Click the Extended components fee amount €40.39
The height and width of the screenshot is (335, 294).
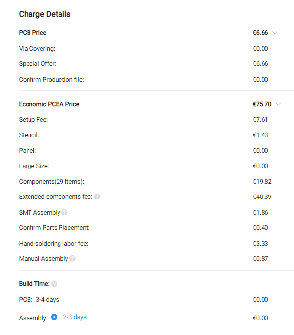point(262,197)
